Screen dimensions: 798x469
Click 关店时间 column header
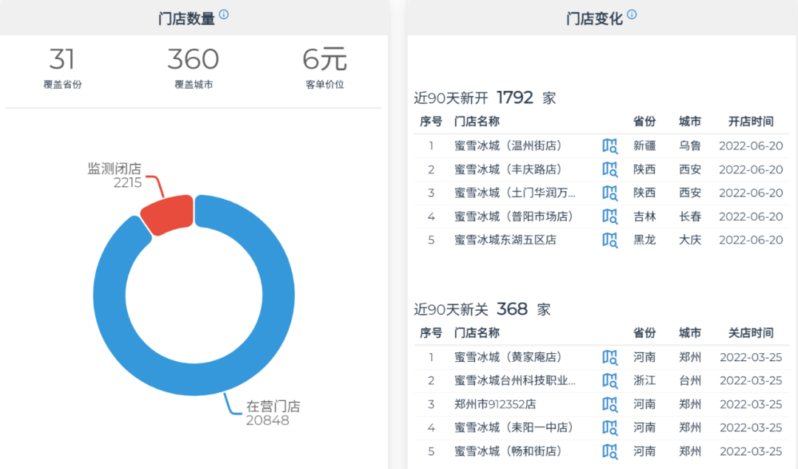[751, 333]
